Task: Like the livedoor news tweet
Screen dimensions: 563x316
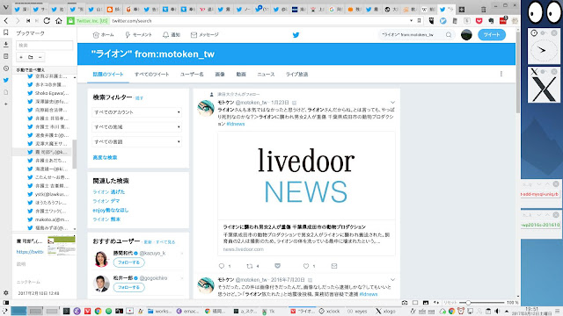Action: (306, 266)
